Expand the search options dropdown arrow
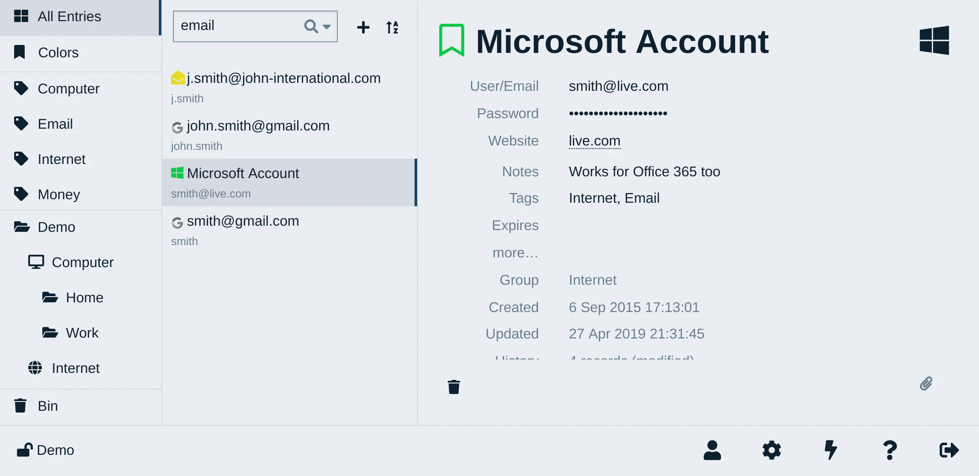Screen dimensions: 979x476 (x=327, y=26)
